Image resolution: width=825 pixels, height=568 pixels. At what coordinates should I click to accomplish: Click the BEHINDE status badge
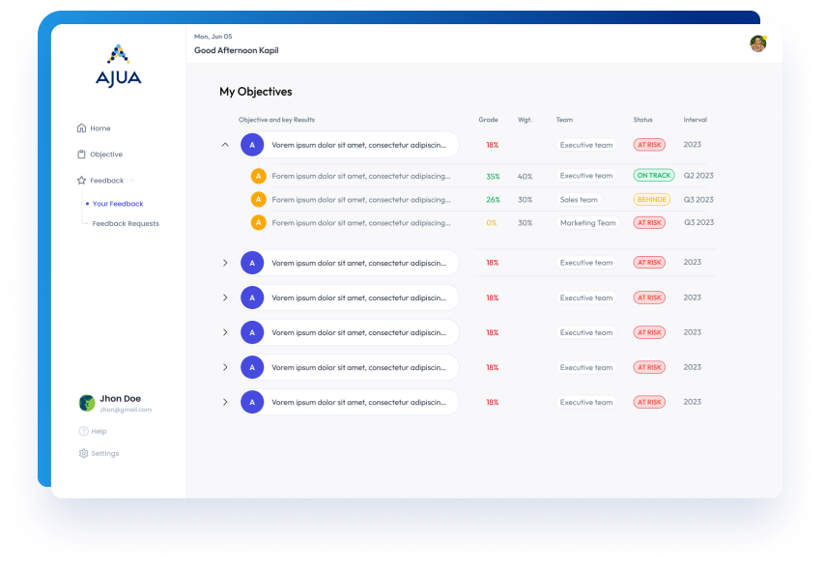pyautogui.click(x=651, y=199)
